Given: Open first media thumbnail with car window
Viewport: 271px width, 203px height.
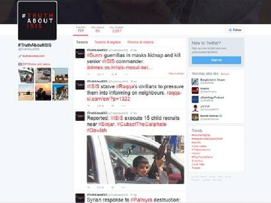Looking at the screenshot, I should [26, 76].
